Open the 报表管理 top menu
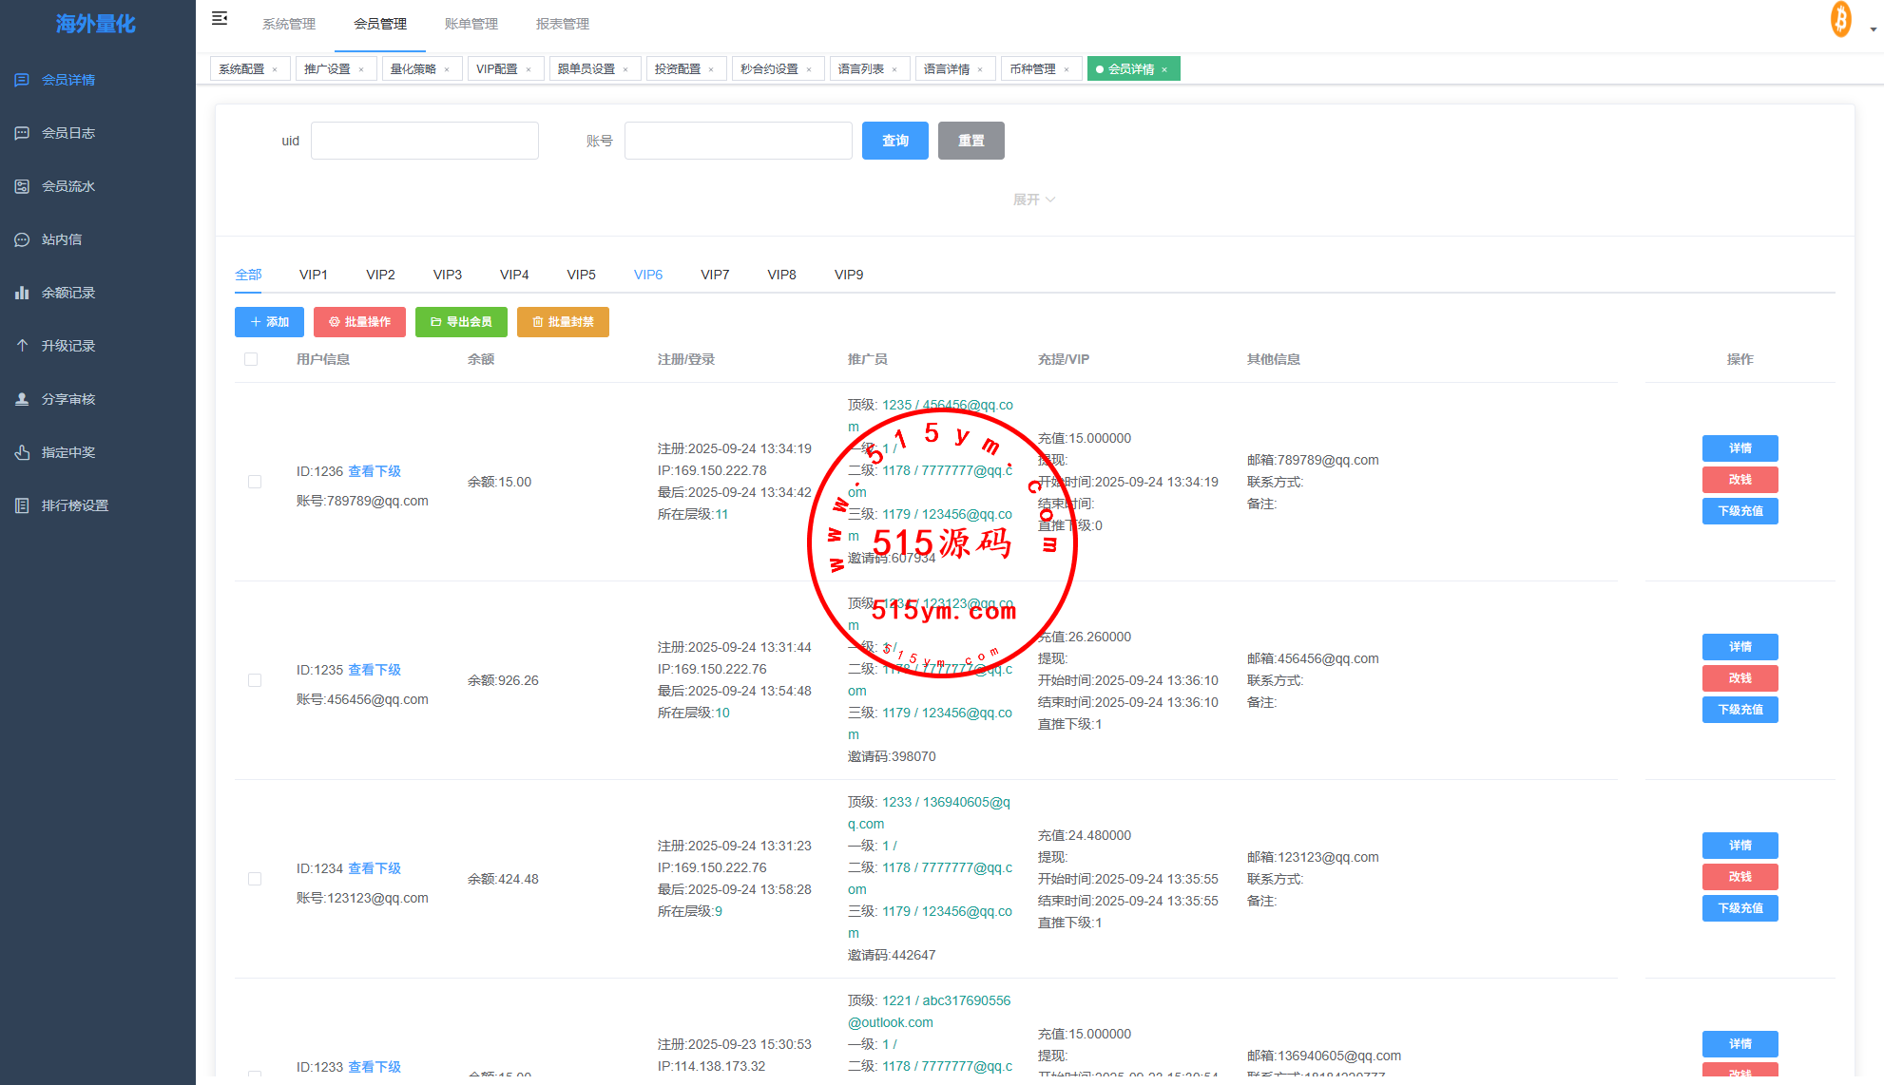 [562, 24]
